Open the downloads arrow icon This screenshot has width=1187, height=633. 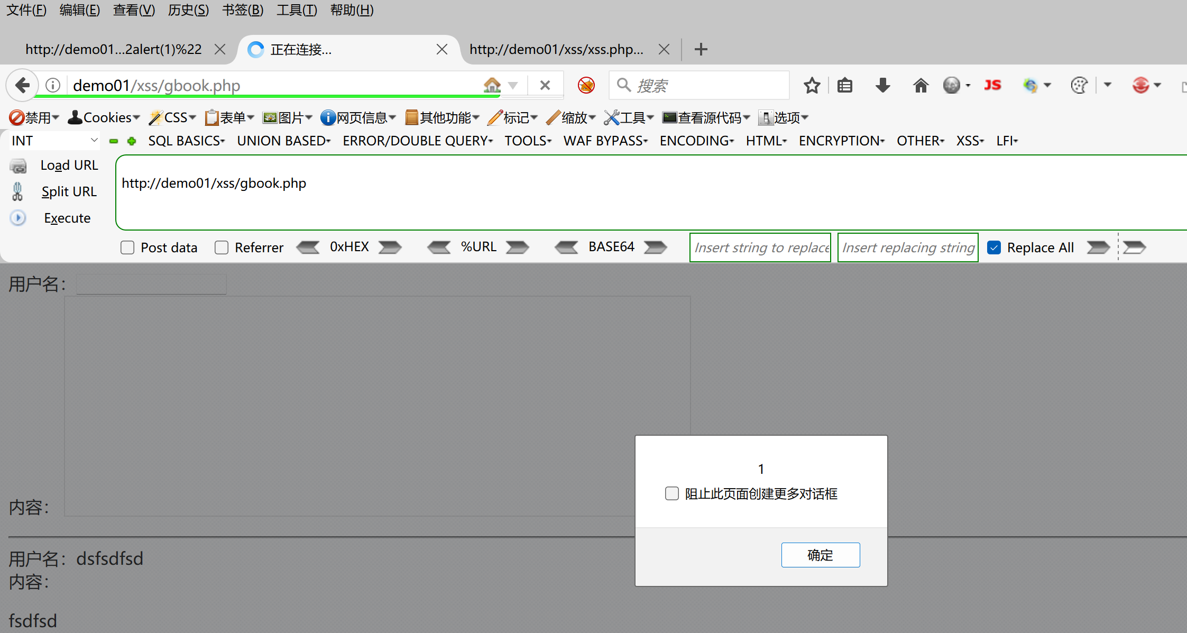[882, 85]
